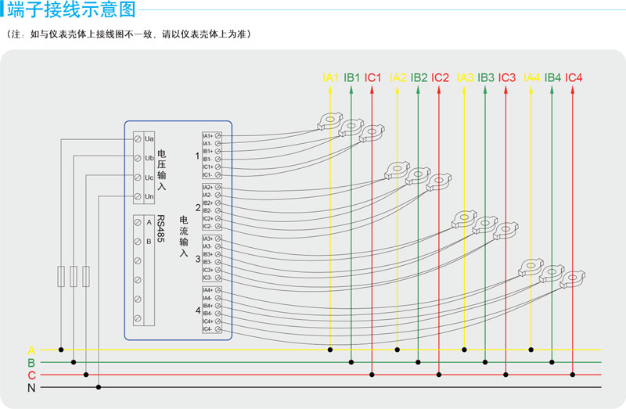Click the N neutral bus label
Screen dimensions: 626x409
tap(31, 388)
